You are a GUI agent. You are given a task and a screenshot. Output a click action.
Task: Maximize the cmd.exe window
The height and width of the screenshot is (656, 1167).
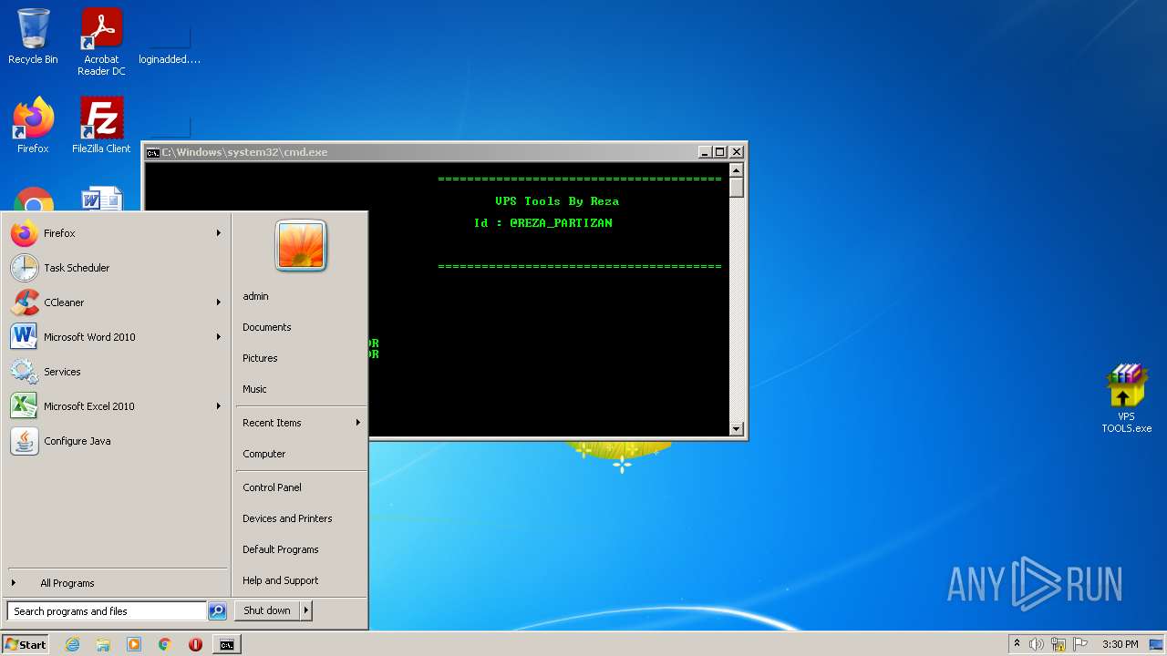tap(719, 152)
